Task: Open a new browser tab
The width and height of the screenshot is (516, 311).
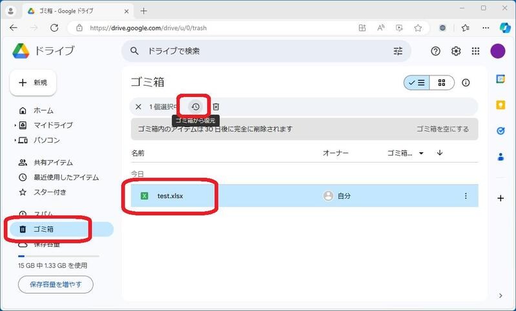Action: coord(143,11)
